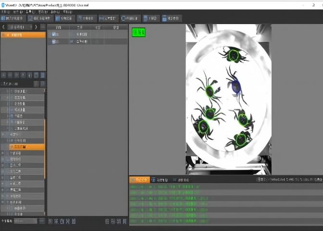Switch to the second tab in the bottom log panel

160,180
